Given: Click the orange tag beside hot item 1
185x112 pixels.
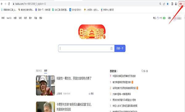Looking at the screenshot, I should (x=132, y=82).
